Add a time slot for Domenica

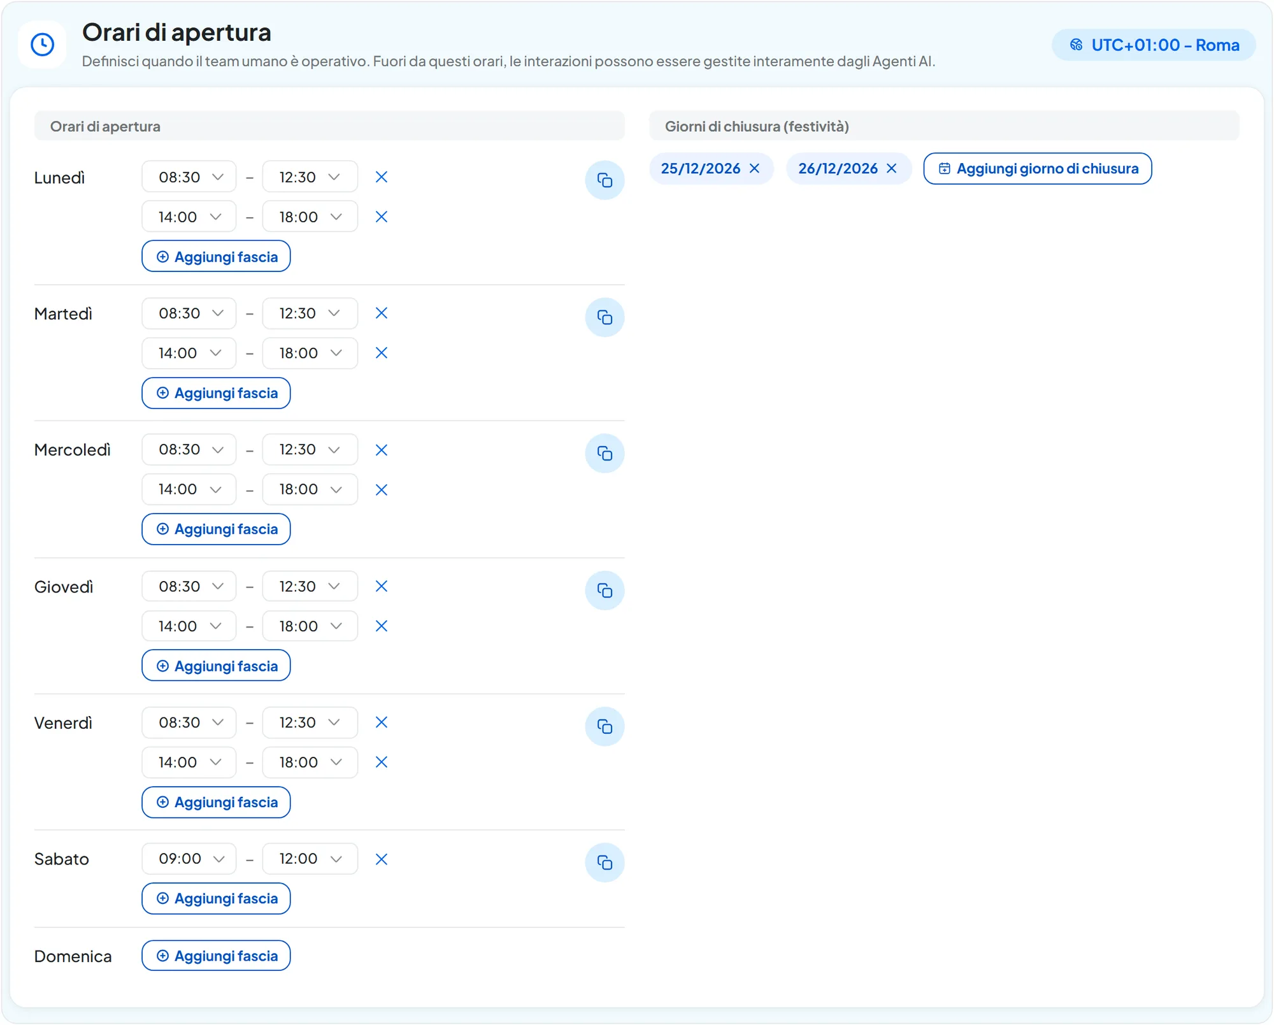[x=216, y=956]
